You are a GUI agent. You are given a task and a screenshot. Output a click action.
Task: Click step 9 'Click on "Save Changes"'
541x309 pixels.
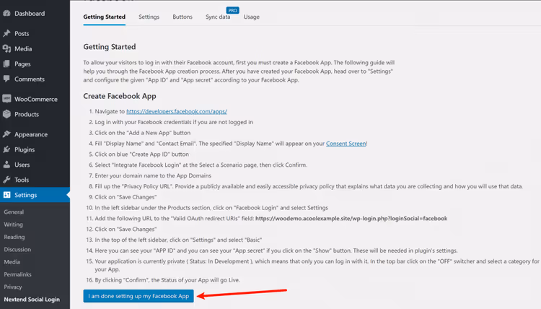tap(126, 197)
